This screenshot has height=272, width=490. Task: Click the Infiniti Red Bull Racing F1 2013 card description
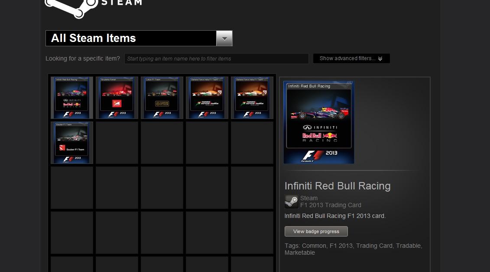click(335, 216)
